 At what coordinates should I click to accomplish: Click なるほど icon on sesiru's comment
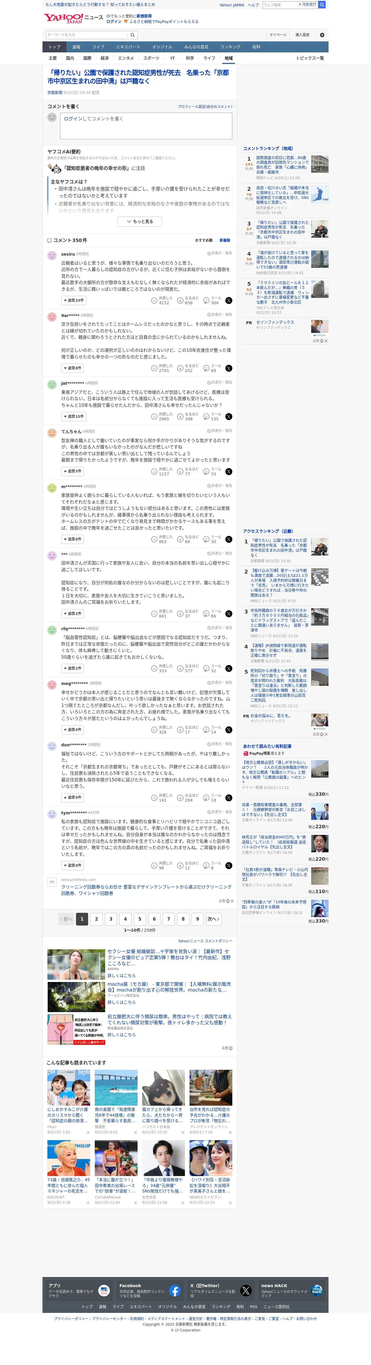[x=180, y=301]
